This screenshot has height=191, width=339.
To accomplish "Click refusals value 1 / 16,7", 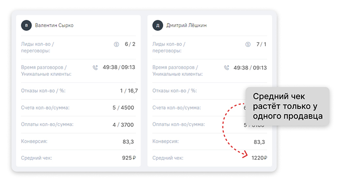I will click(x=129, y=91).
